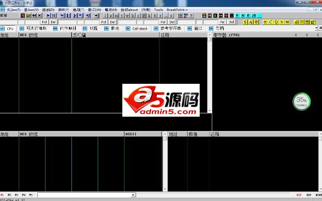Switch to the 可执行模块 tab
The image size is (322, 201).
pyautogui.click(x=33, y=28)
